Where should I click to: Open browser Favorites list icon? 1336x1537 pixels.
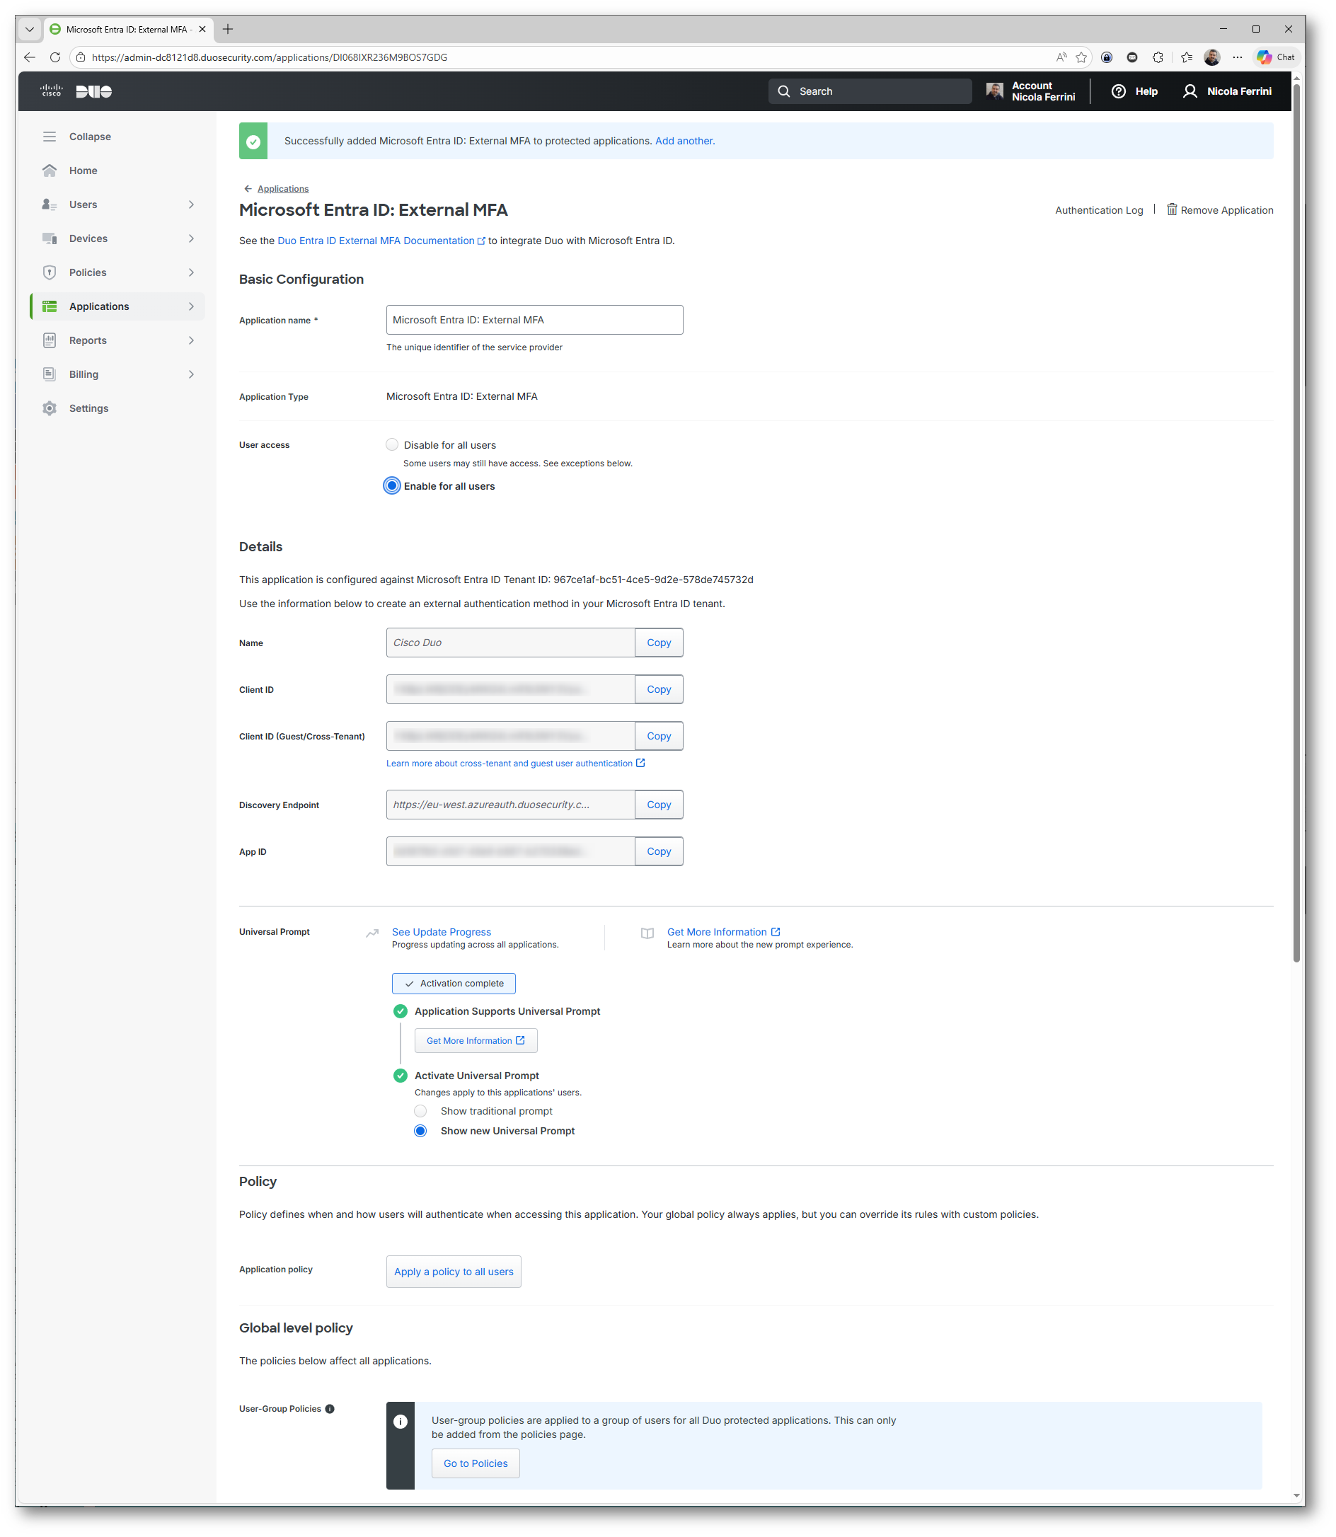tap(1187, 57)
